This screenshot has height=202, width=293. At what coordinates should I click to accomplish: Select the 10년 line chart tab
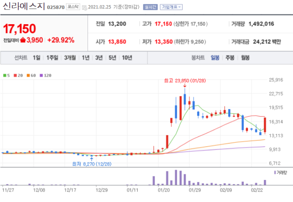(127, 58)
